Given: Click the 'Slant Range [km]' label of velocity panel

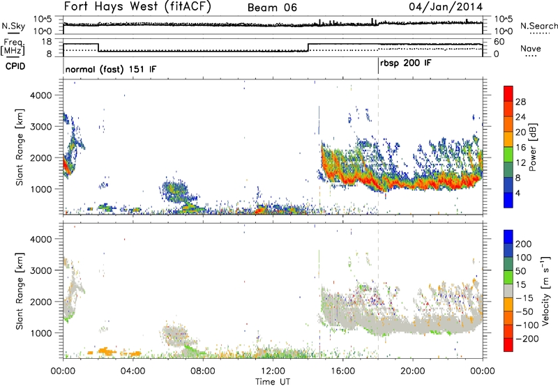Looking at the screenshot, I should click(20, 291).
